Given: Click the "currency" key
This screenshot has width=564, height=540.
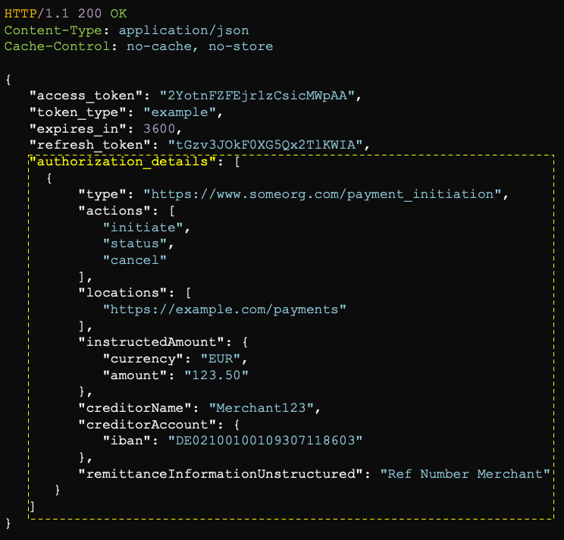Looking at the screenshot, I should [x=143, y=359].
